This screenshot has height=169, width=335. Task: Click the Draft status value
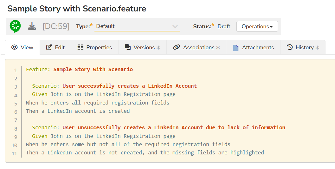pos(224,26)
